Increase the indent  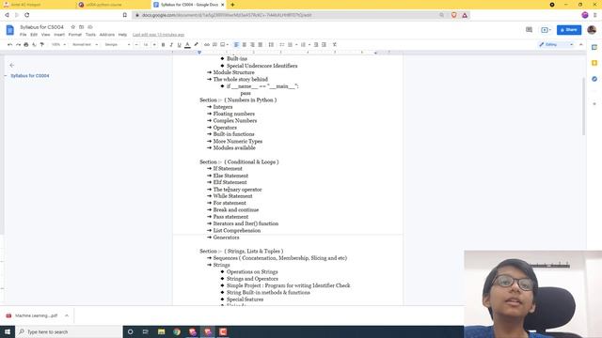click(324, 45)
